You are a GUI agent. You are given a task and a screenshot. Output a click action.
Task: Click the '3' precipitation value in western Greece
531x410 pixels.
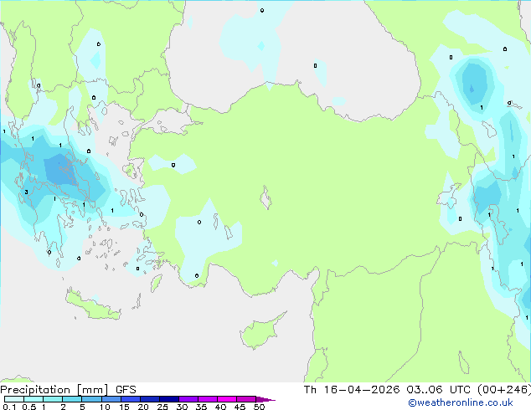(26, 192)
